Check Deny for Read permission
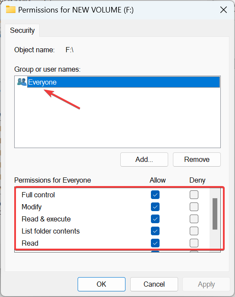235x297 pixels. pyautogui.click(x=194, y=243)
